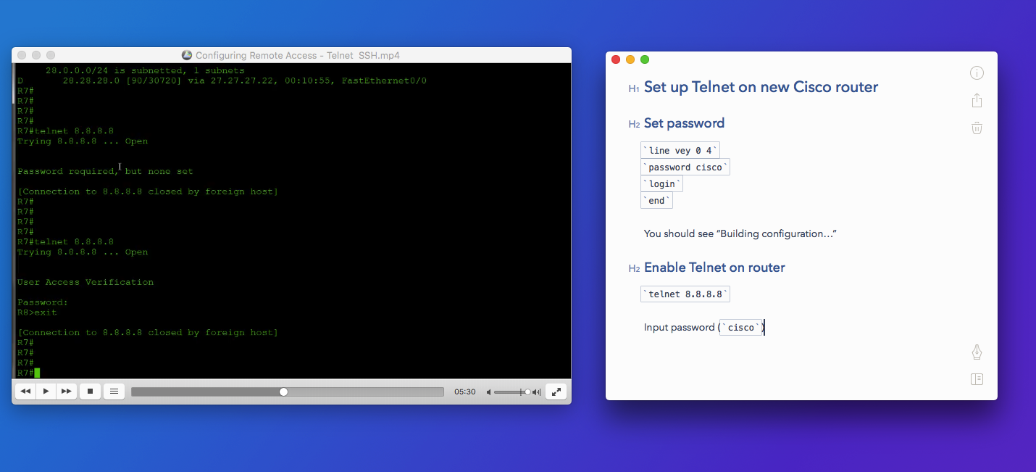Click the 28.0.0.0/24 is subnetted line

145,70
